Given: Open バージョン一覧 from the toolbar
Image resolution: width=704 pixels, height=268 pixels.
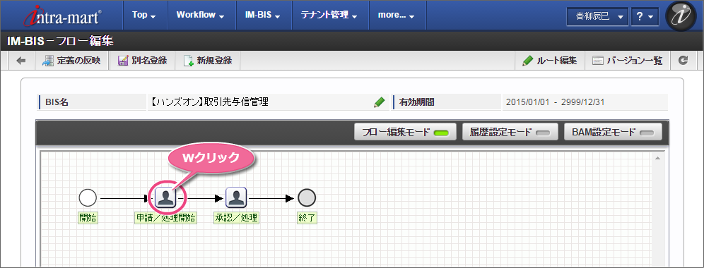Looking at the screenshot, I should point(628,61).
